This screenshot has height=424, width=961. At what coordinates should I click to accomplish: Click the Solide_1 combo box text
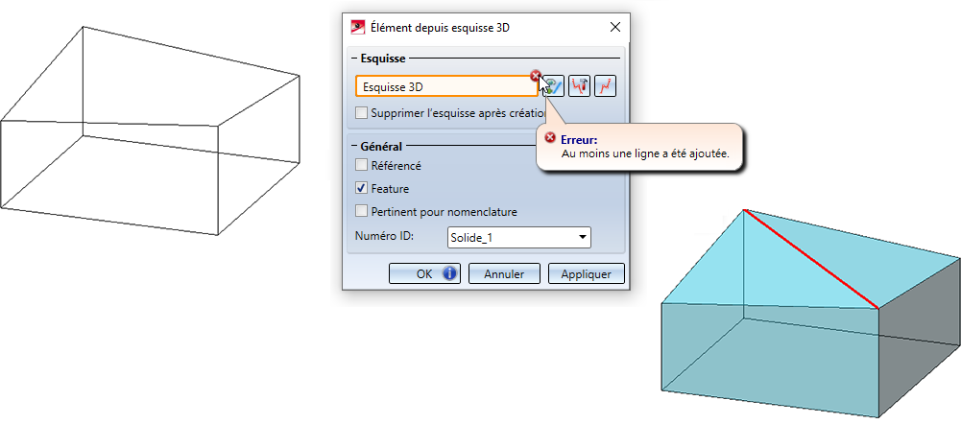point(509,237)
